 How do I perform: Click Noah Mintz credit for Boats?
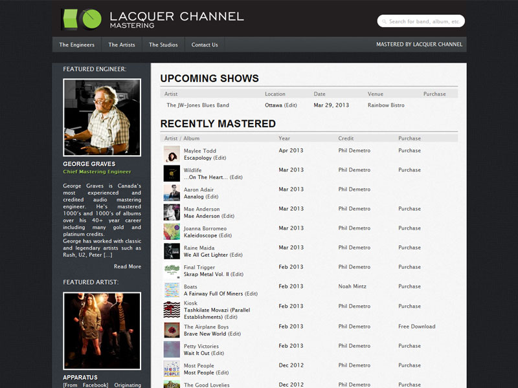(x=352, y=286)
